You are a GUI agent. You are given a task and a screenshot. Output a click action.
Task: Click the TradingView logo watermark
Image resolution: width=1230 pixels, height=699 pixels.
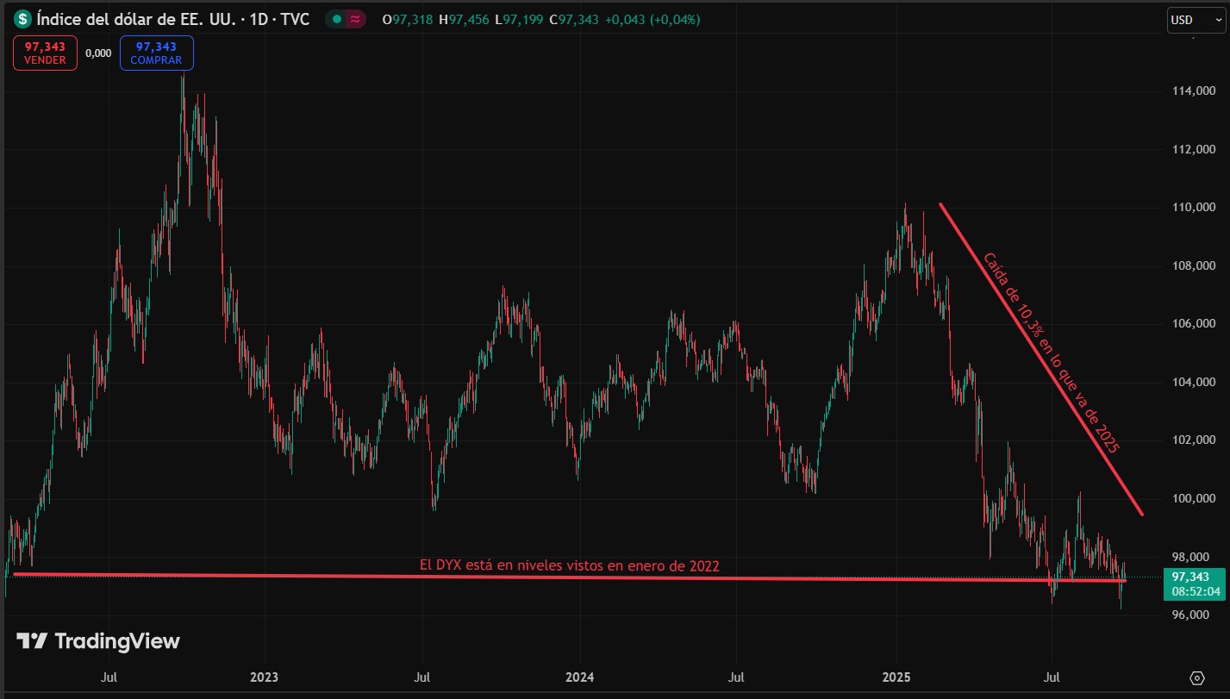click(x=98, y=640)
